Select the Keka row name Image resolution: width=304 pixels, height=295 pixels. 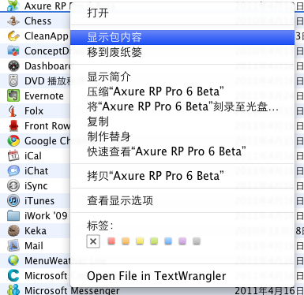coord(36,231)
